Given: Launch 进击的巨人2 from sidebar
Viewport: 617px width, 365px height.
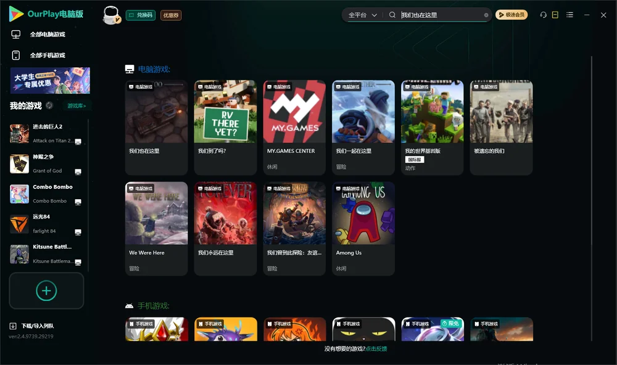Looking at the screenshot, I should point(46,134).
